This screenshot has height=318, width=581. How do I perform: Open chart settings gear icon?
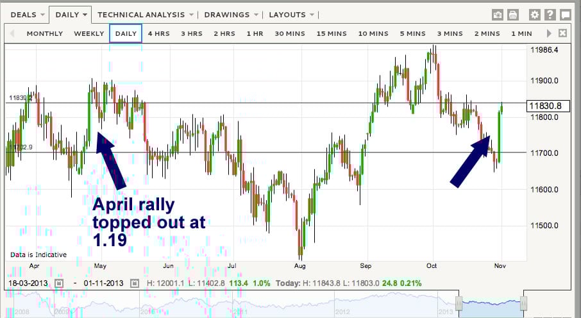pyautogui.click(x=535, y=14)
